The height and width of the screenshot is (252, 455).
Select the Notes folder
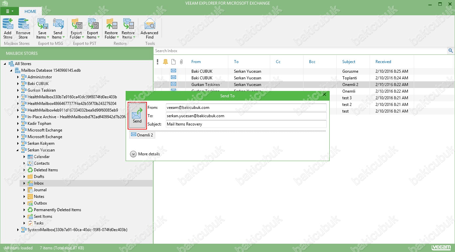(39, 197)
